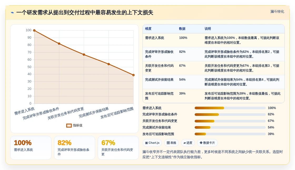
Task: Click the 需求进入系统 x-axis label on the chart
Action: 24,111
